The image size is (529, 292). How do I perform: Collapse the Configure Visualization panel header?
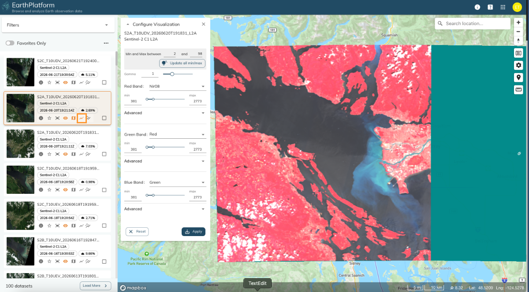pos(128,25)
